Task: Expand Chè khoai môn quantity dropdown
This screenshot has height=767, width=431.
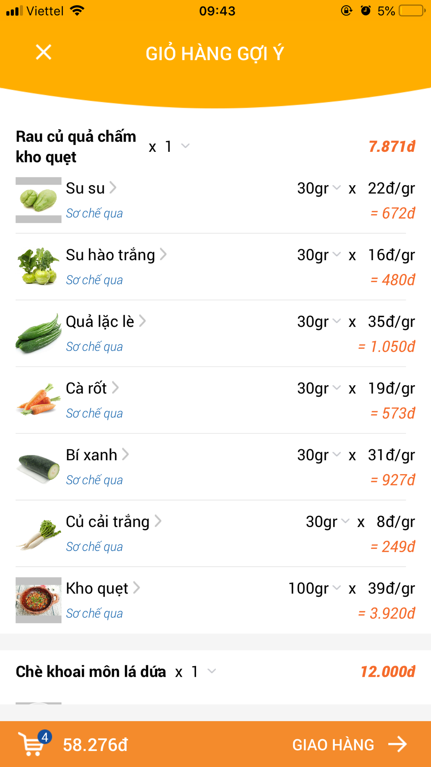Action: pyautogui.click(x=212, y=671)
